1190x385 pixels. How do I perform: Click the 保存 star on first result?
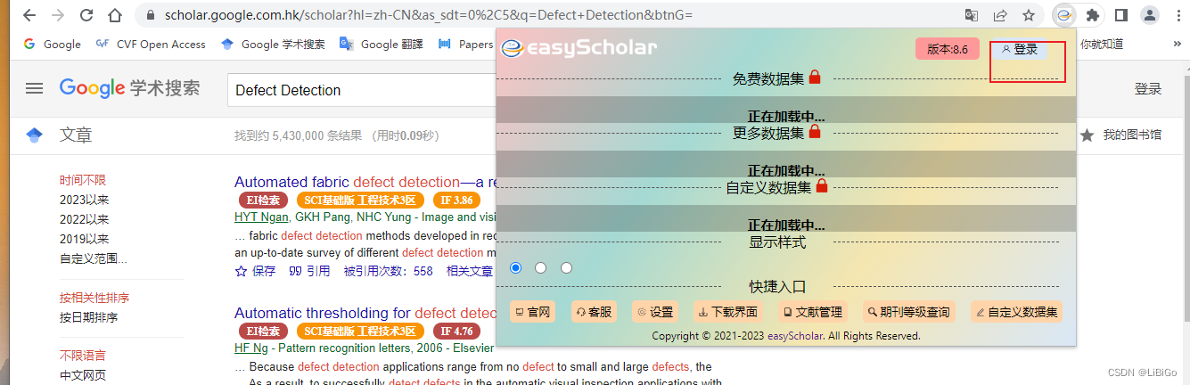pos(255,271)
